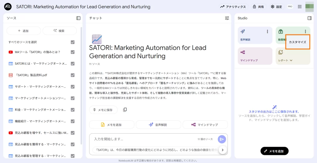
Task: Toggle the 料金 source checkbox
Action: [73, 110]
